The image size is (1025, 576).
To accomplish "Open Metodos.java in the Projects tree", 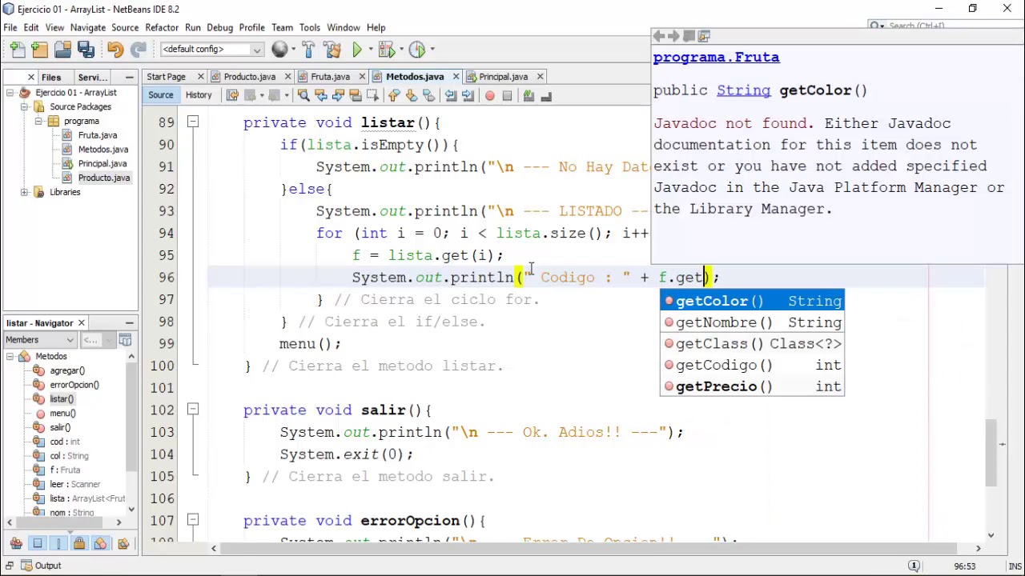I will click(x=102, y=150).
